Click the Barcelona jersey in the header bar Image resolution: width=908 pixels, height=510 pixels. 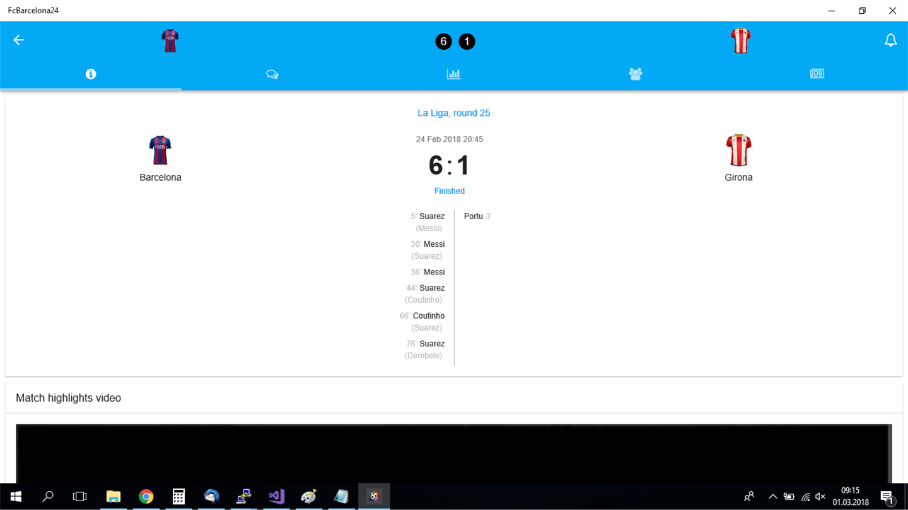pyautogui.click(x=170, y=41)
